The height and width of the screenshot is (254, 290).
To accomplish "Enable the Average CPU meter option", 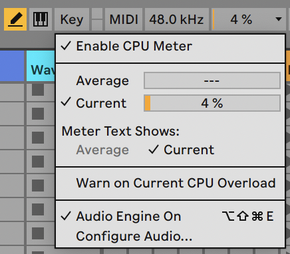I will (102, 80).
